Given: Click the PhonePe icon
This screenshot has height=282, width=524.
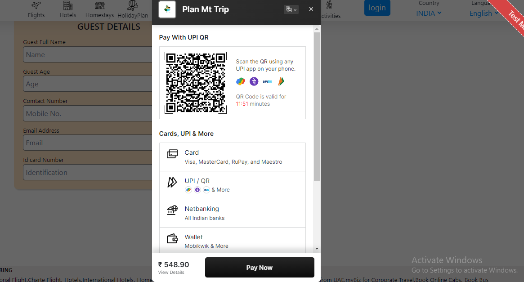Looking at the screenshot, I should tap(254, 81).
